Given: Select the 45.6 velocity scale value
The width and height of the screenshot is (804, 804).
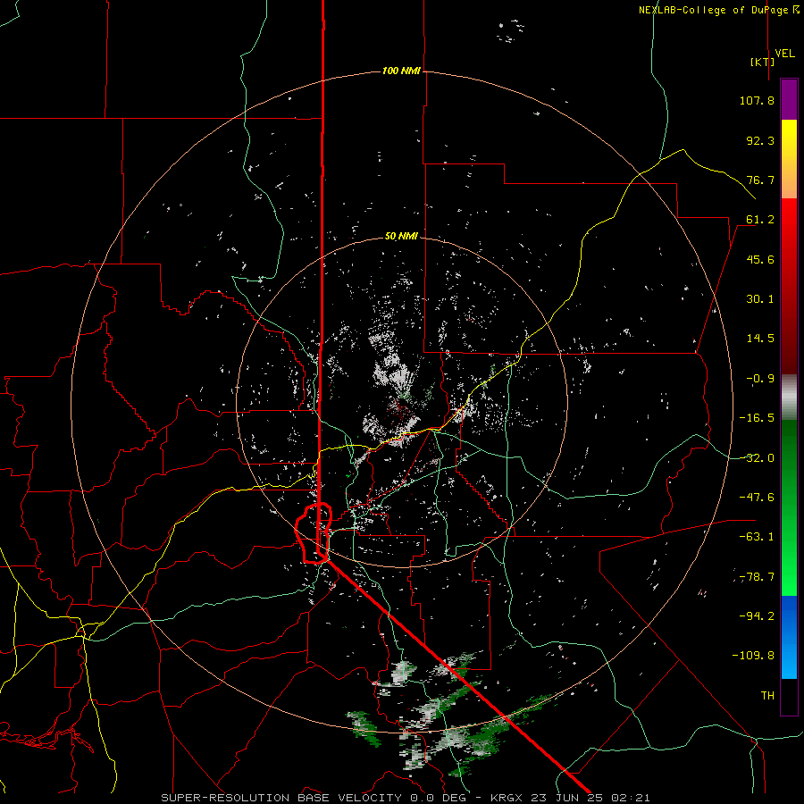Looking at the screenshot, I should point(760,259).
